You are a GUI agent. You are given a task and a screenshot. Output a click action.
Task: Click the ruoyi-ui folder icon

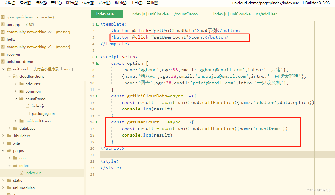tap(4, 54)
